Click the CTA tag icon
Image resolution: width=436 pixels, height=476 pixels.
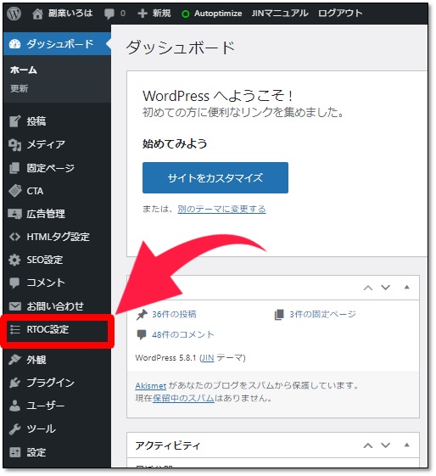15,191
